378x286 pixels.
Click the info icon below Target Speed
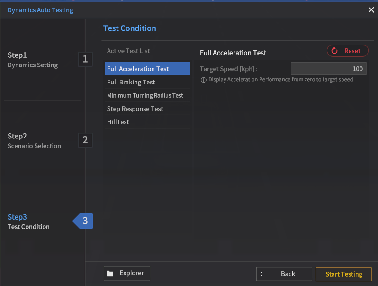point(204,80)
